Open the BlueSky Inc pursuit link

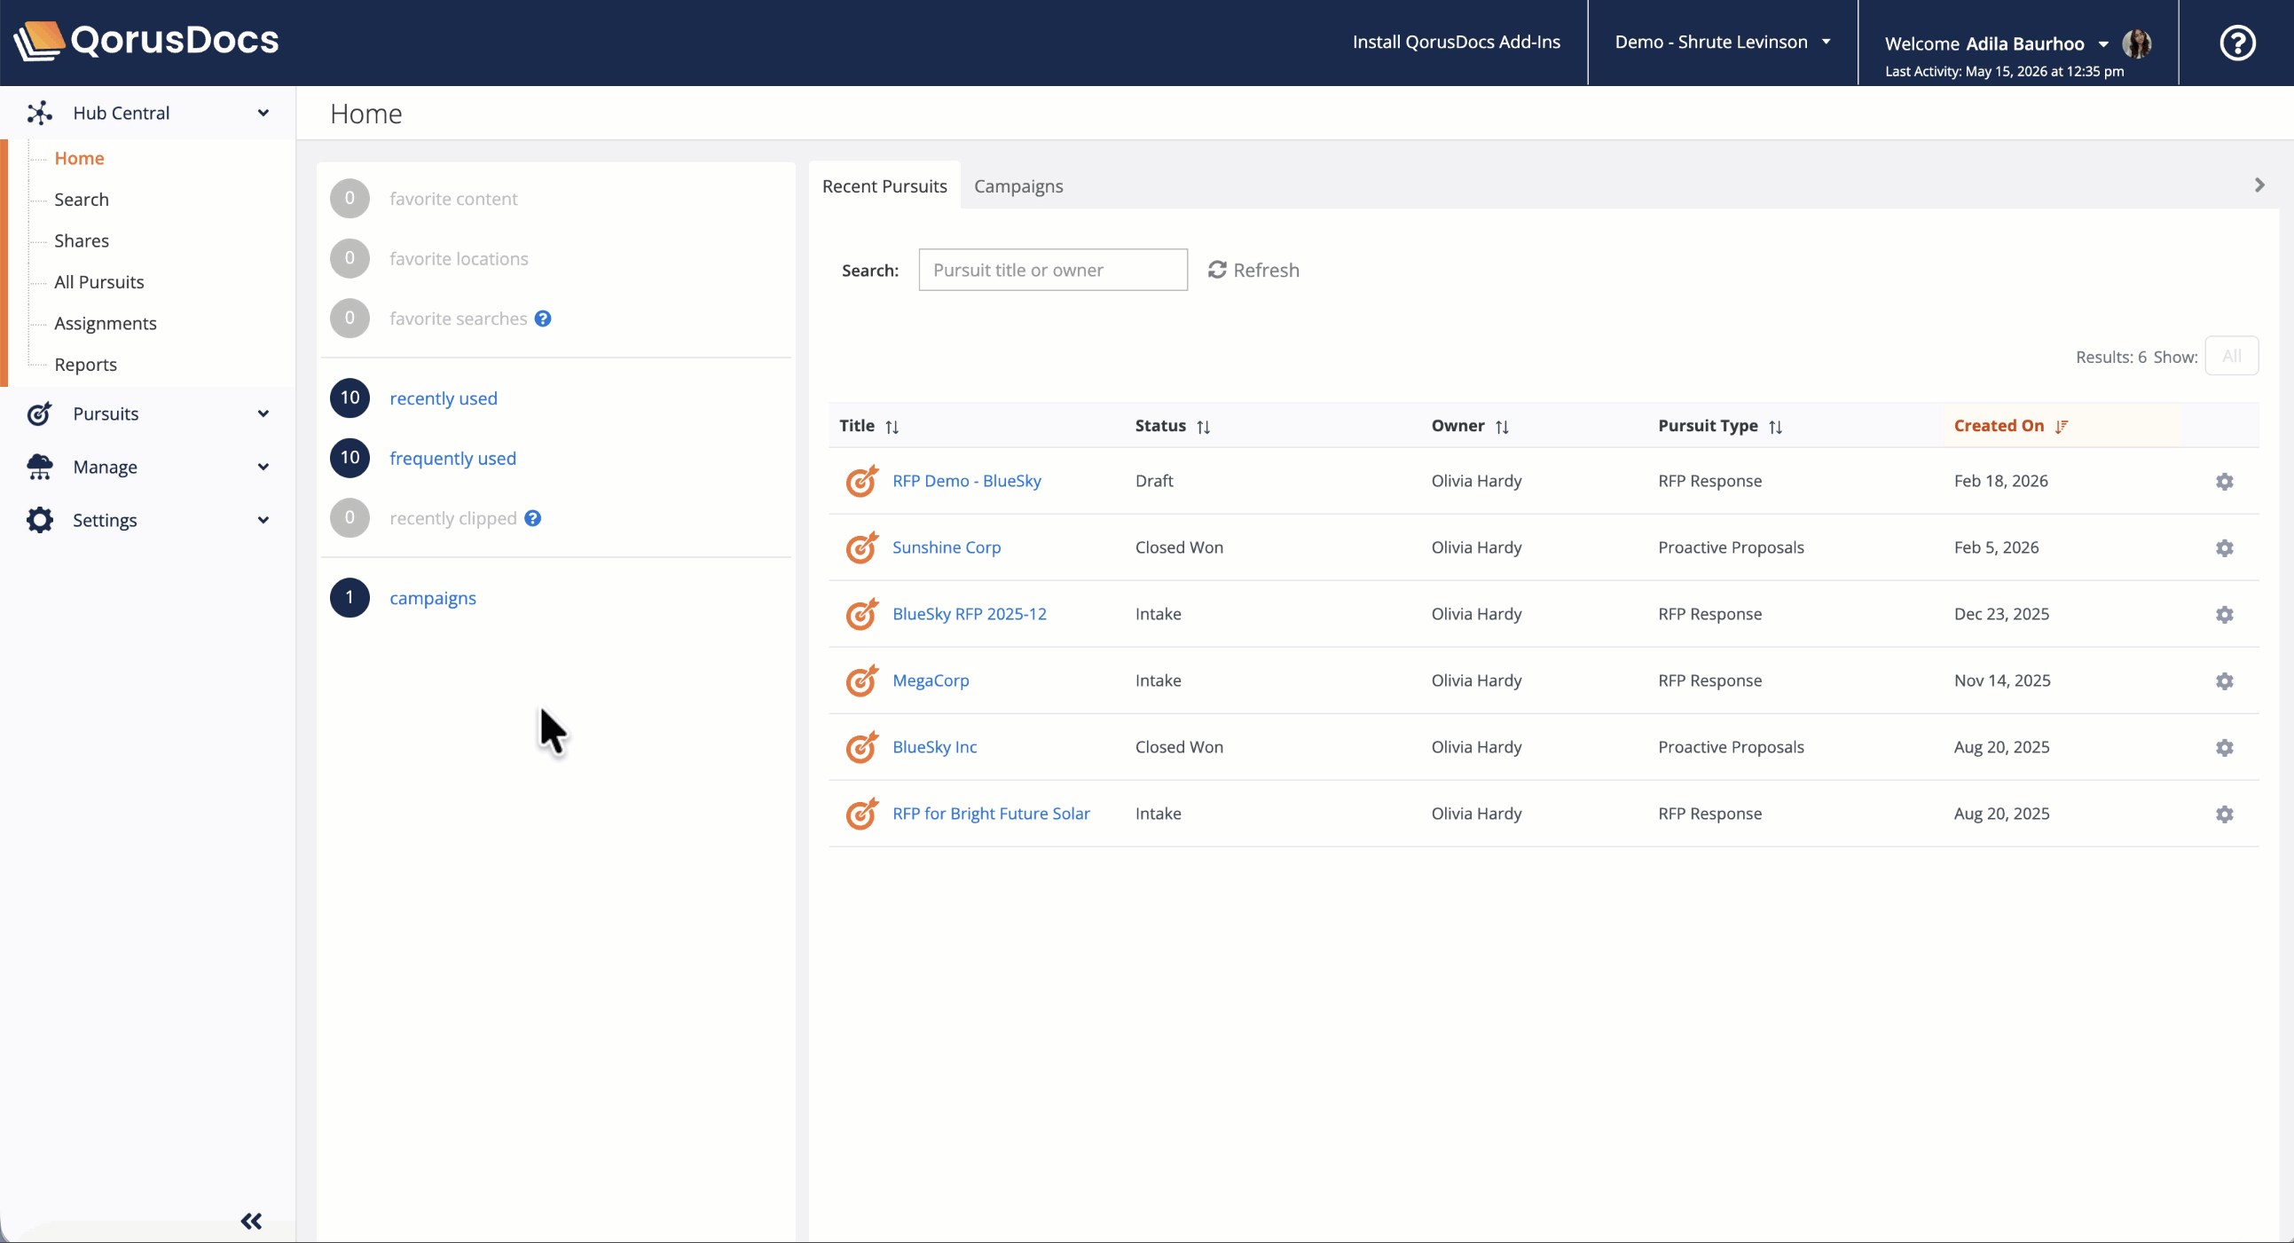coord(934,747)
